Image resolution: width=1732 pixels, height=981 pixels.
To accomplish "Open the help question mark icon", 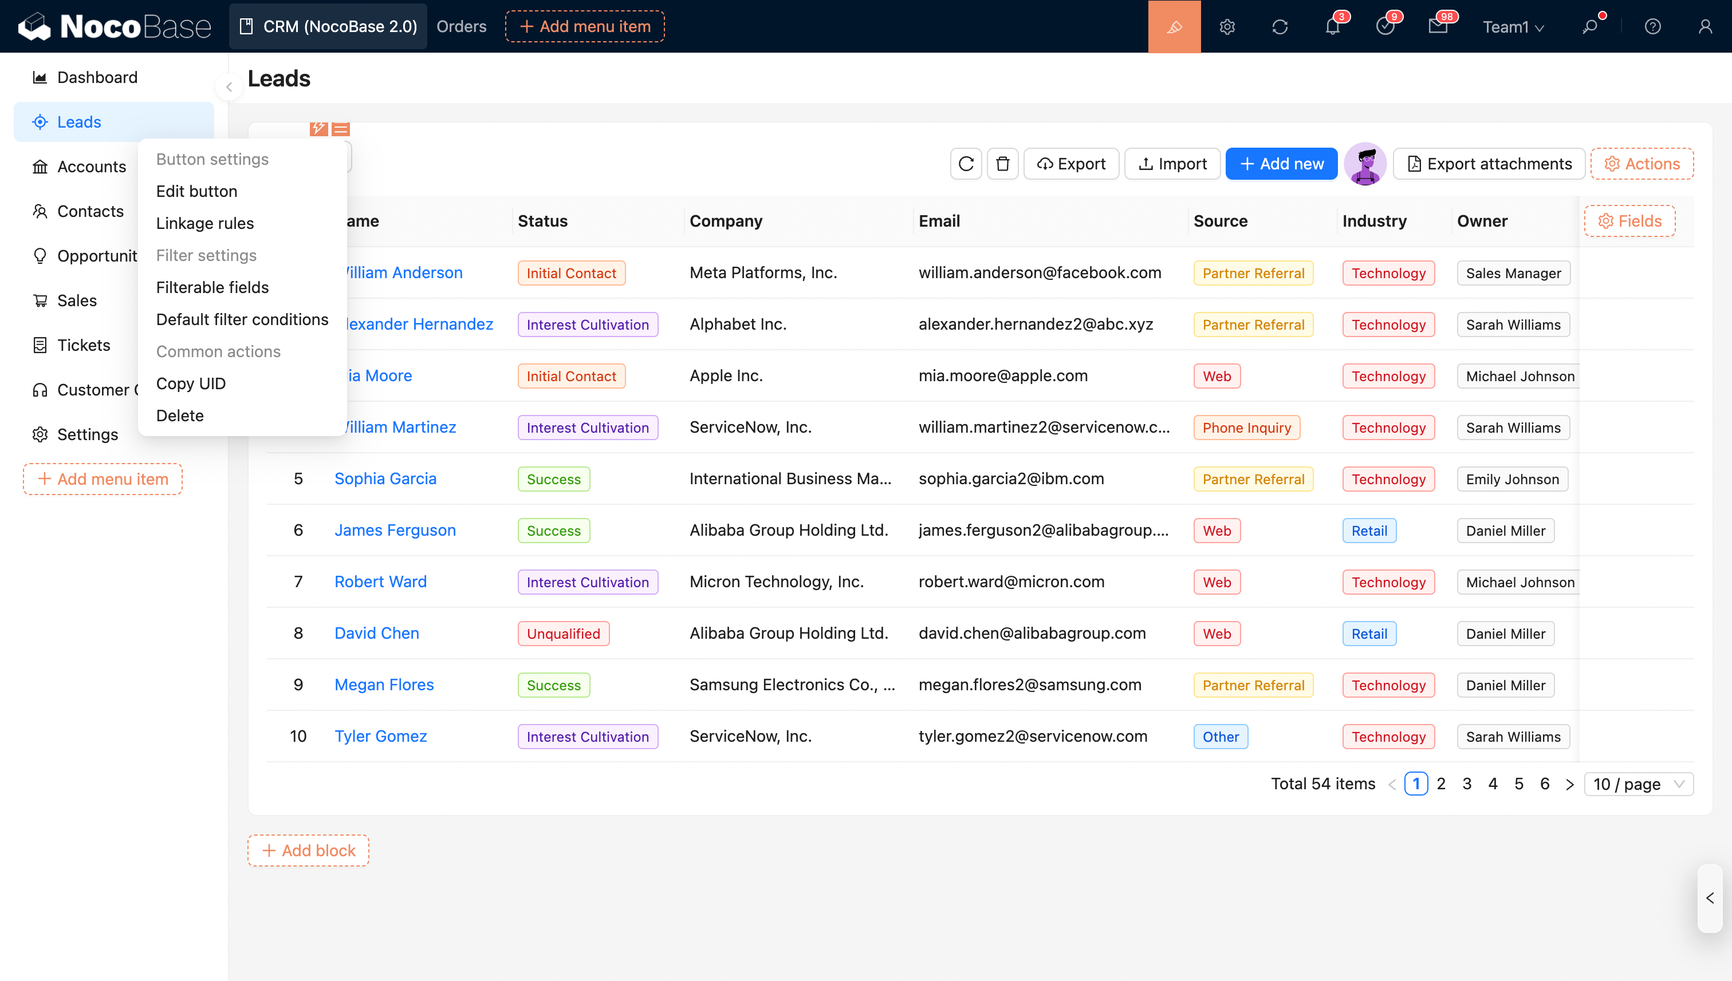I will (x=1652, y=26).
